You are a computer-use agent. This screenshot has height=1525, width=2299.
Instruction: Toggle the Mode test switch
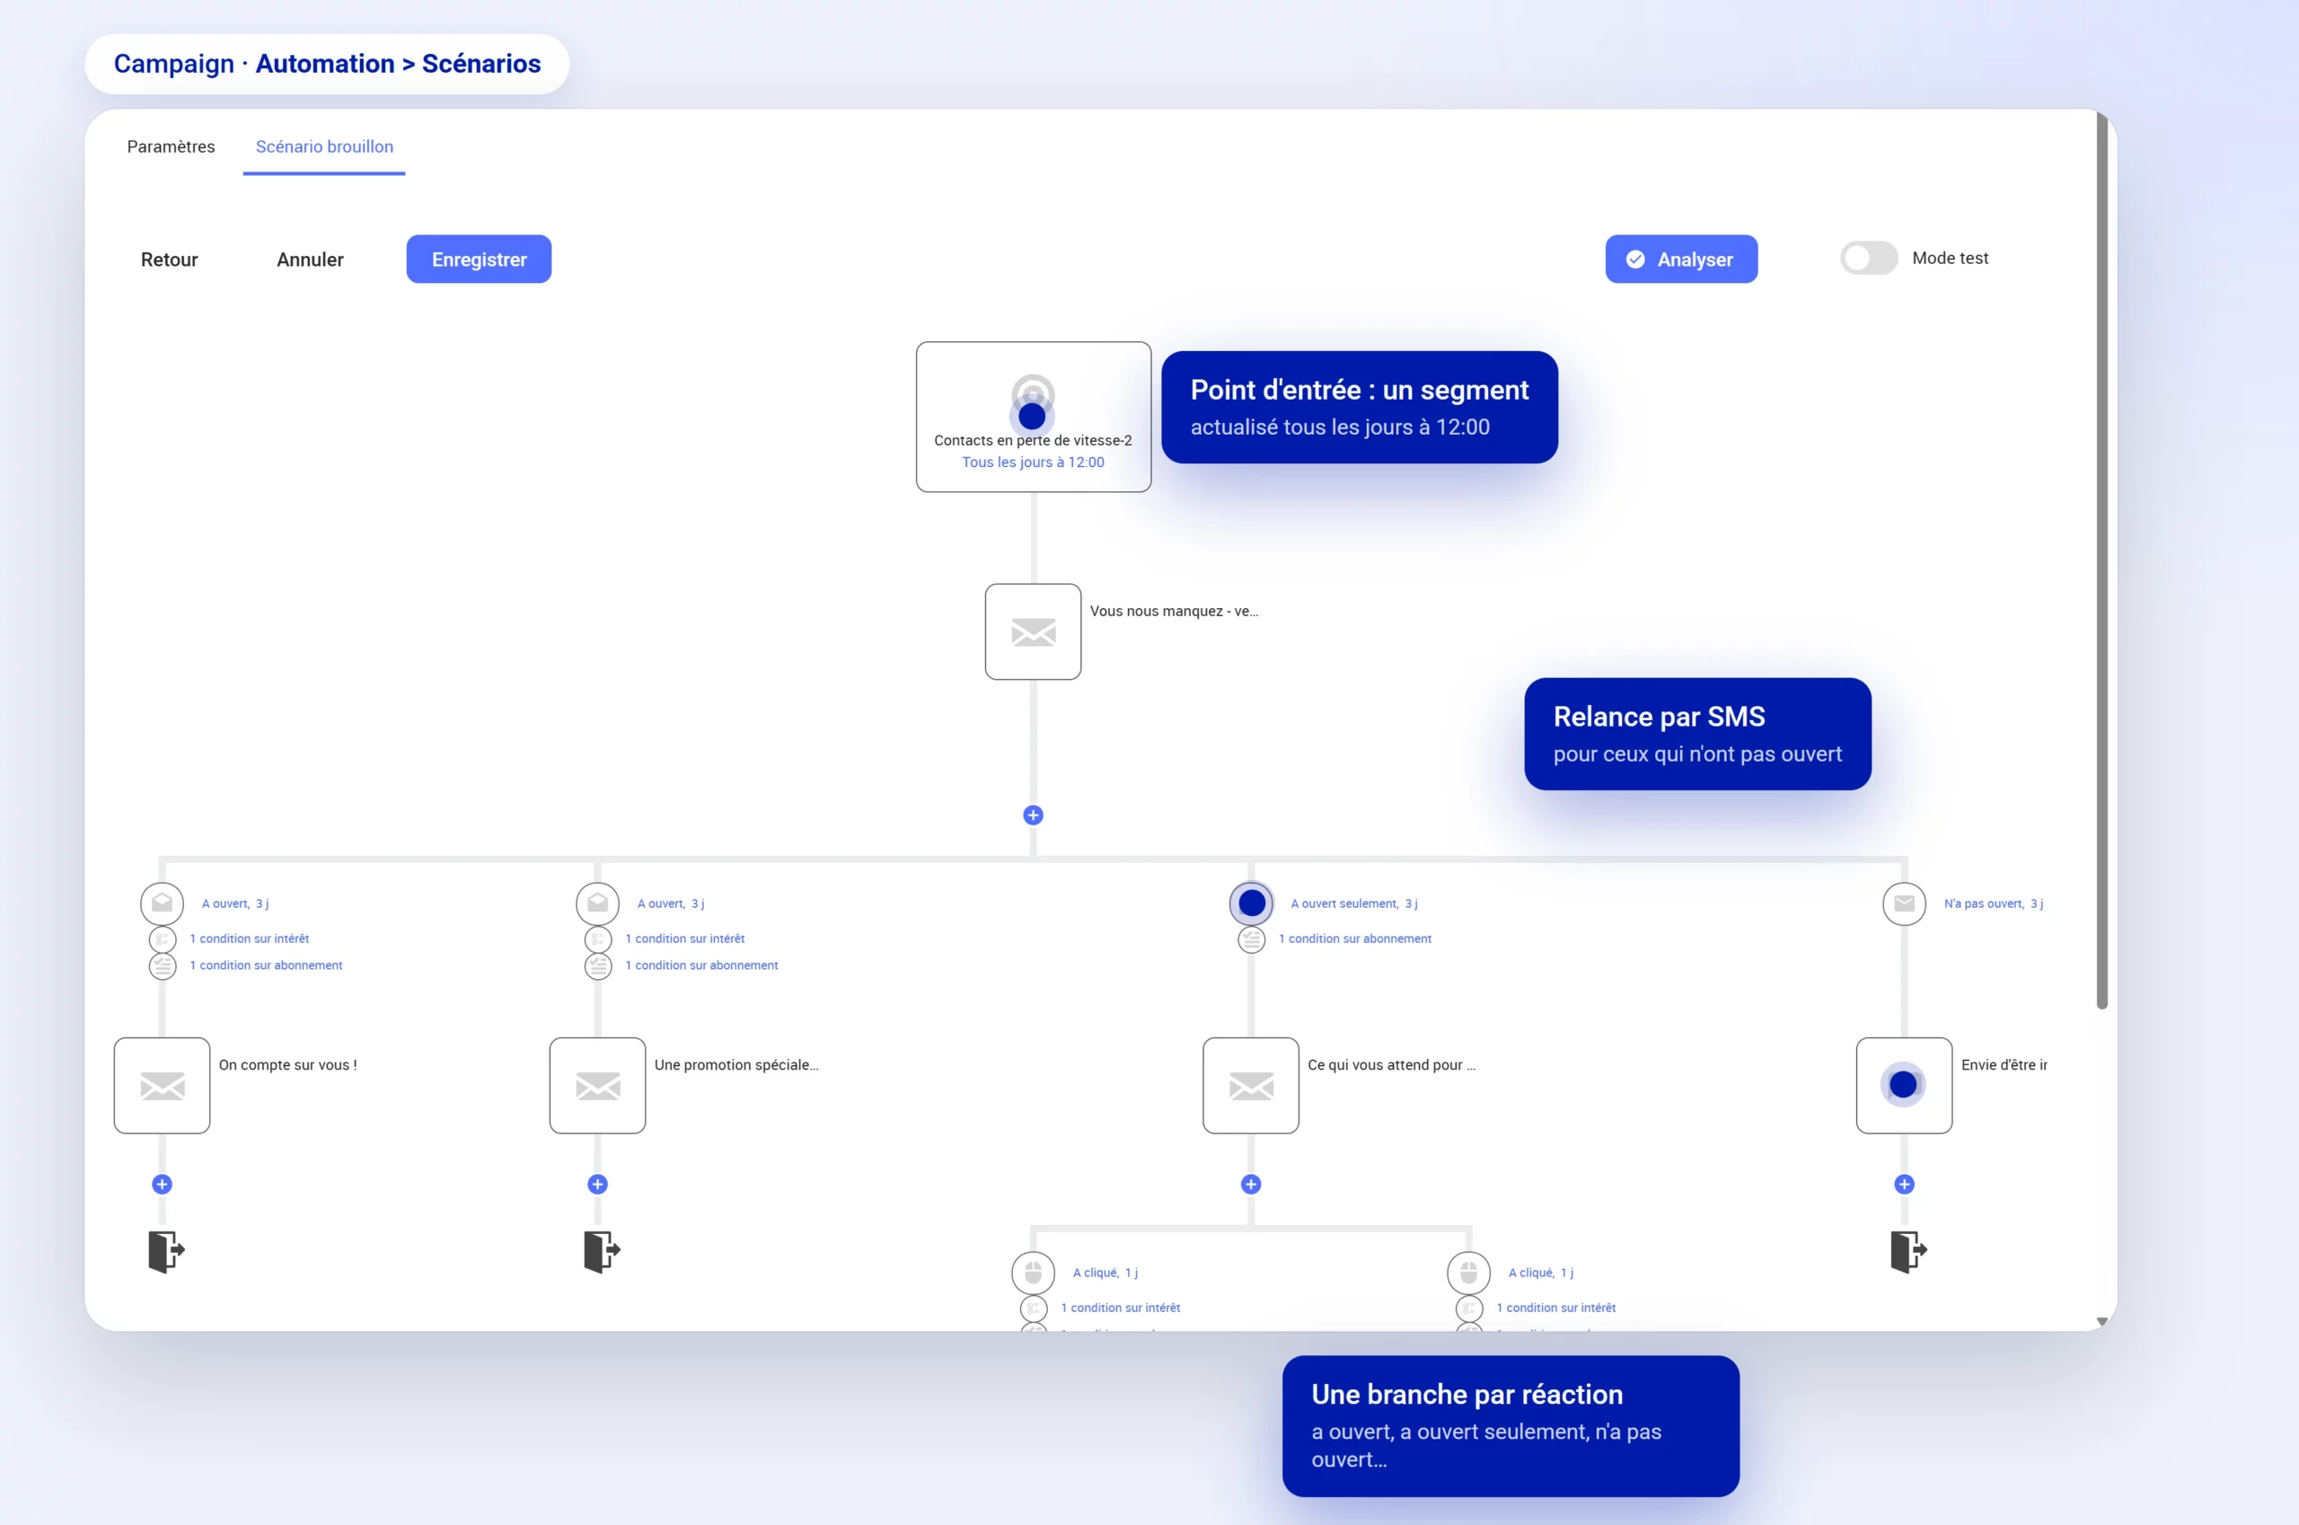[x=1868, y=258]
